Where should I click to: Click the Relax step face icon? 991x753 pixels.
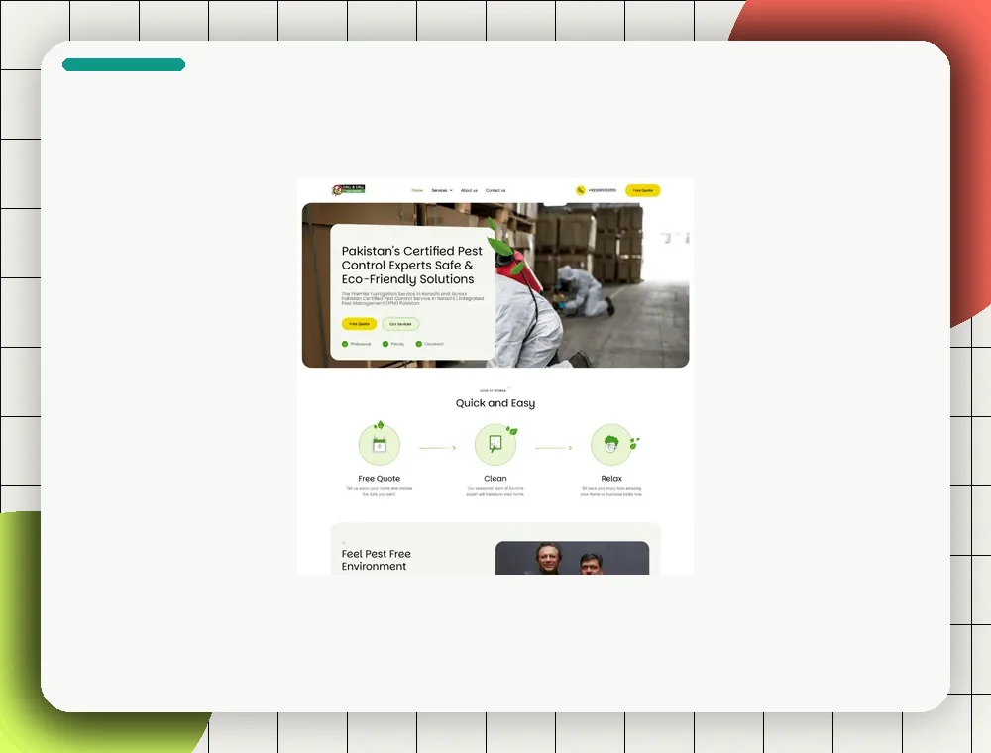[x=611, y=445]
